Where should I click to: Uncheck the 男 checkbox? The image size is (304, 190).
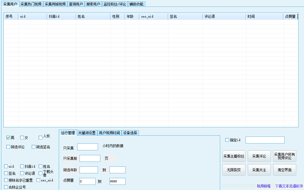point(8,138)
